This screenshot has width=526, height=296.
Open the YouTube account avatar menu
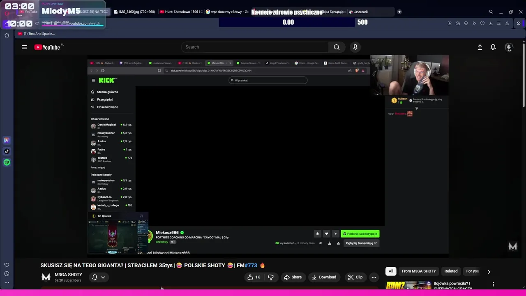pos(509,47)
